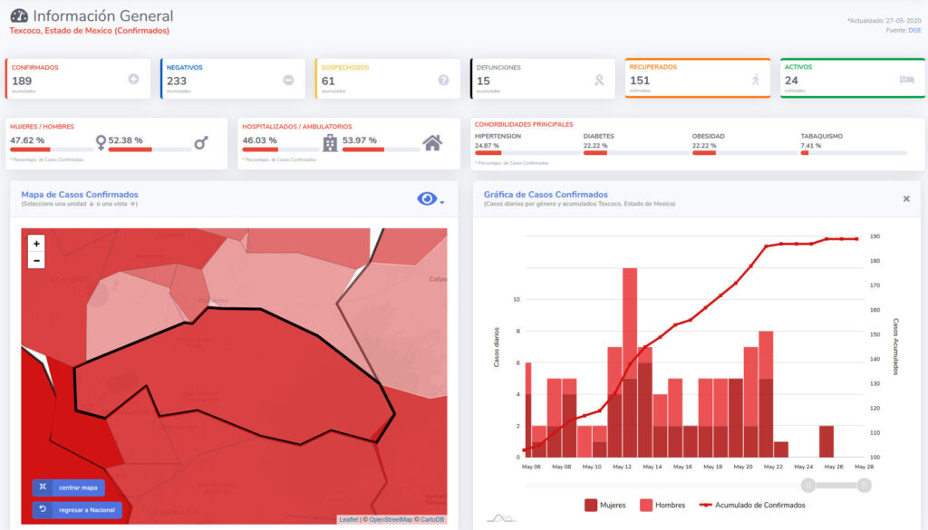Click the bed icon on Activos card
928x530 pixels.
tap(907, 80)
